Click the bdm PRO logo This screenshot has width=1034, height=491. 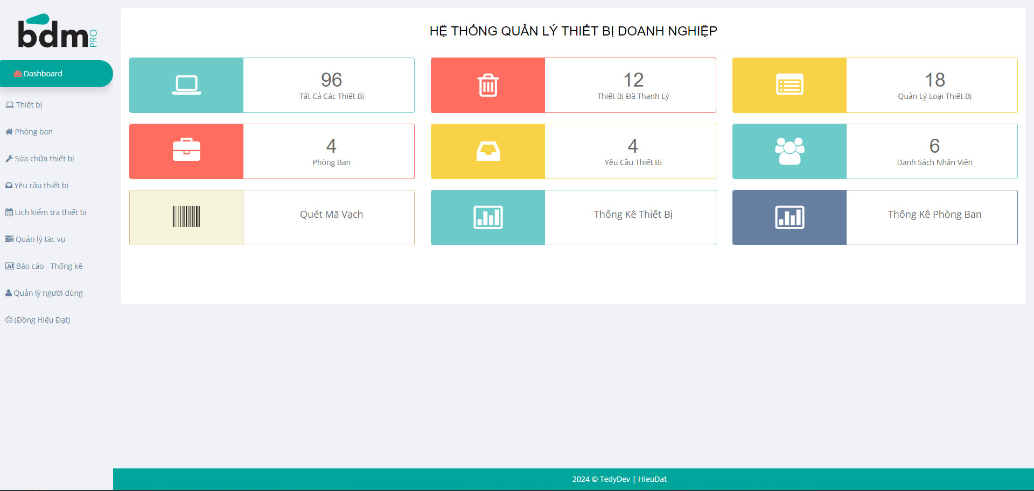[x=58, y=31]
